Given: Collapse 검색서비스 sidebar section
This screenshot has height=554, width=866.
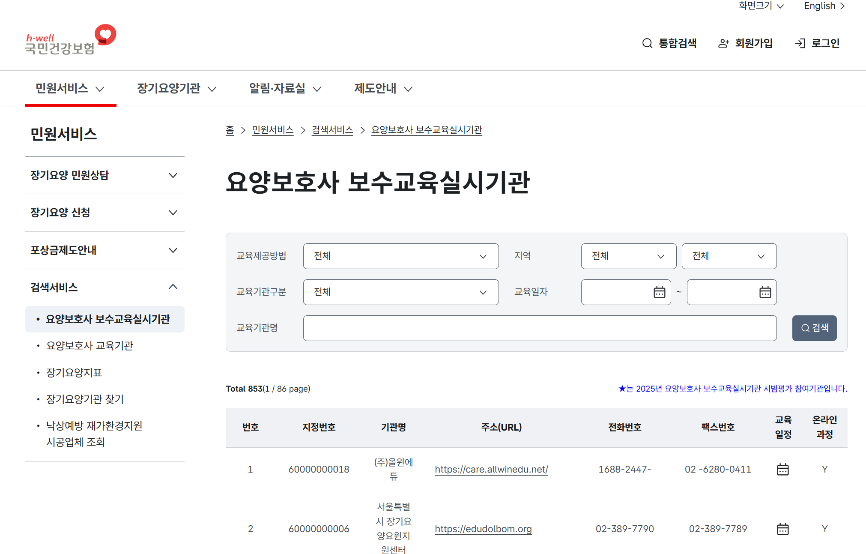Looking at the screenshot, I should pyautogui.click(x=105, y=287).
